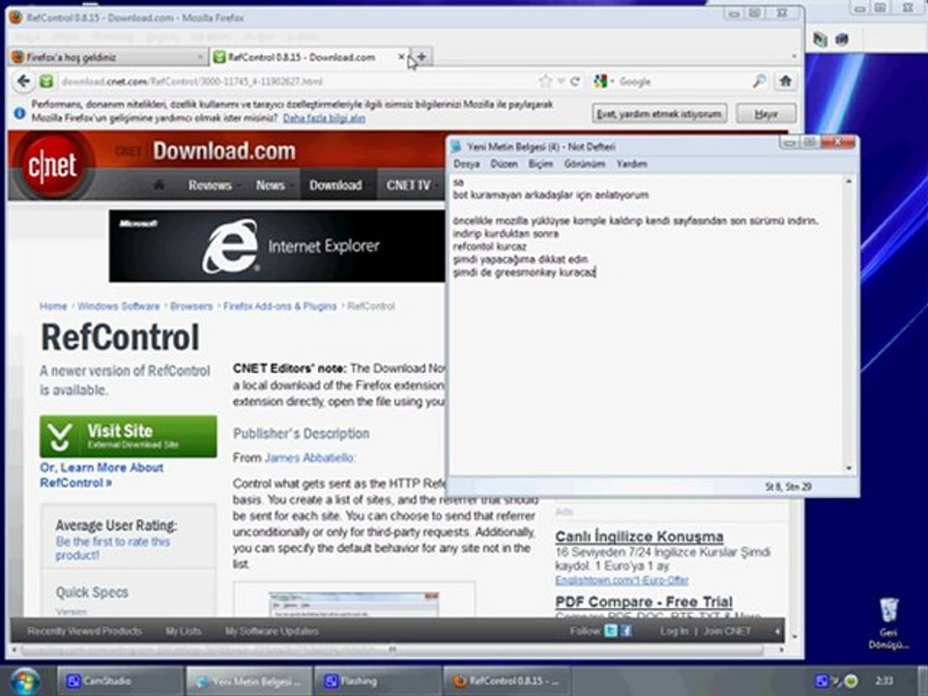
Task: Open Görünüm menu in Not Defteri
Action: (584, 164)
